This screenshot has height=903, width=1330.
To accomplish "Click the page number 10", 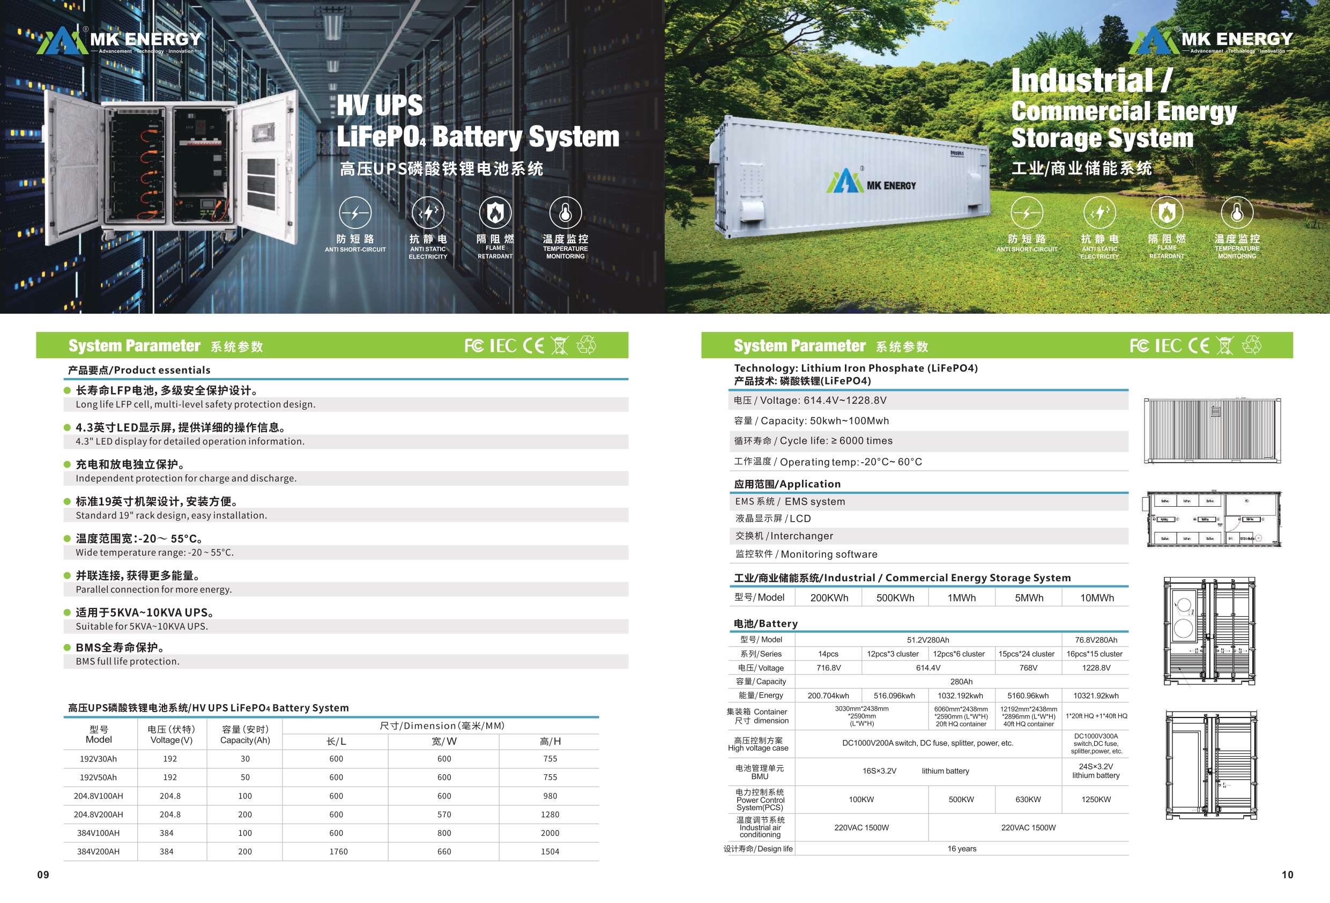I will coord(1287,875).
